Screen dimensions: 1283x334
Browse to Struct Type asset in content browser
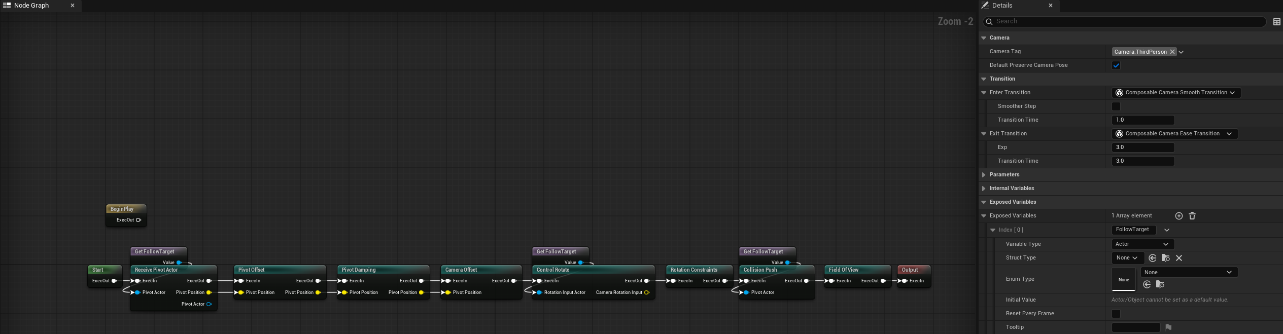pos(1165,258)
